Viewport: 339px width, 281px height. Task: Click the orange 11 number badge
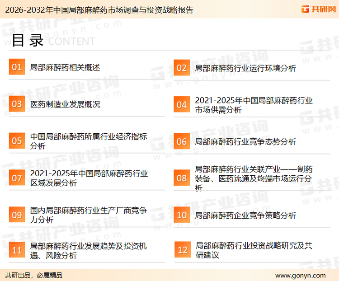[x=17, y=250]
